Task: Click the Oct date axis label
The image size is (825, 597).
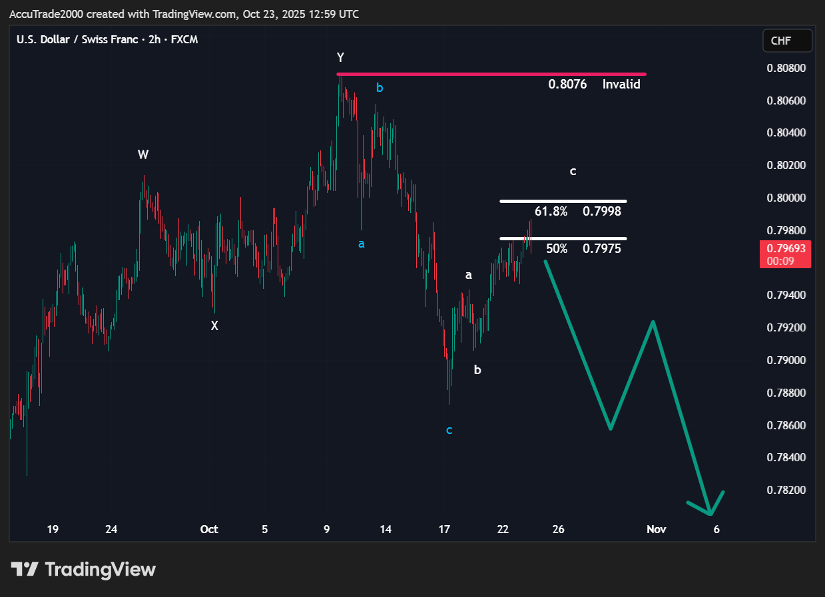Action: point(209,530)
